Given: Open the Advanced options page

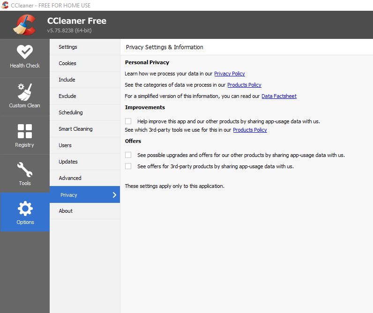Looking at the screenshot, I should tap(85, 178).
